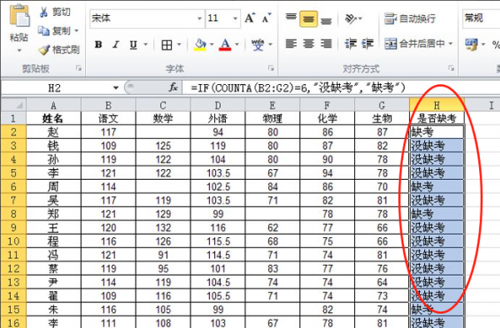Open Merge and Center dropdown arrow
This screenshot has width=500, height=328.
[x=451, y=43]
